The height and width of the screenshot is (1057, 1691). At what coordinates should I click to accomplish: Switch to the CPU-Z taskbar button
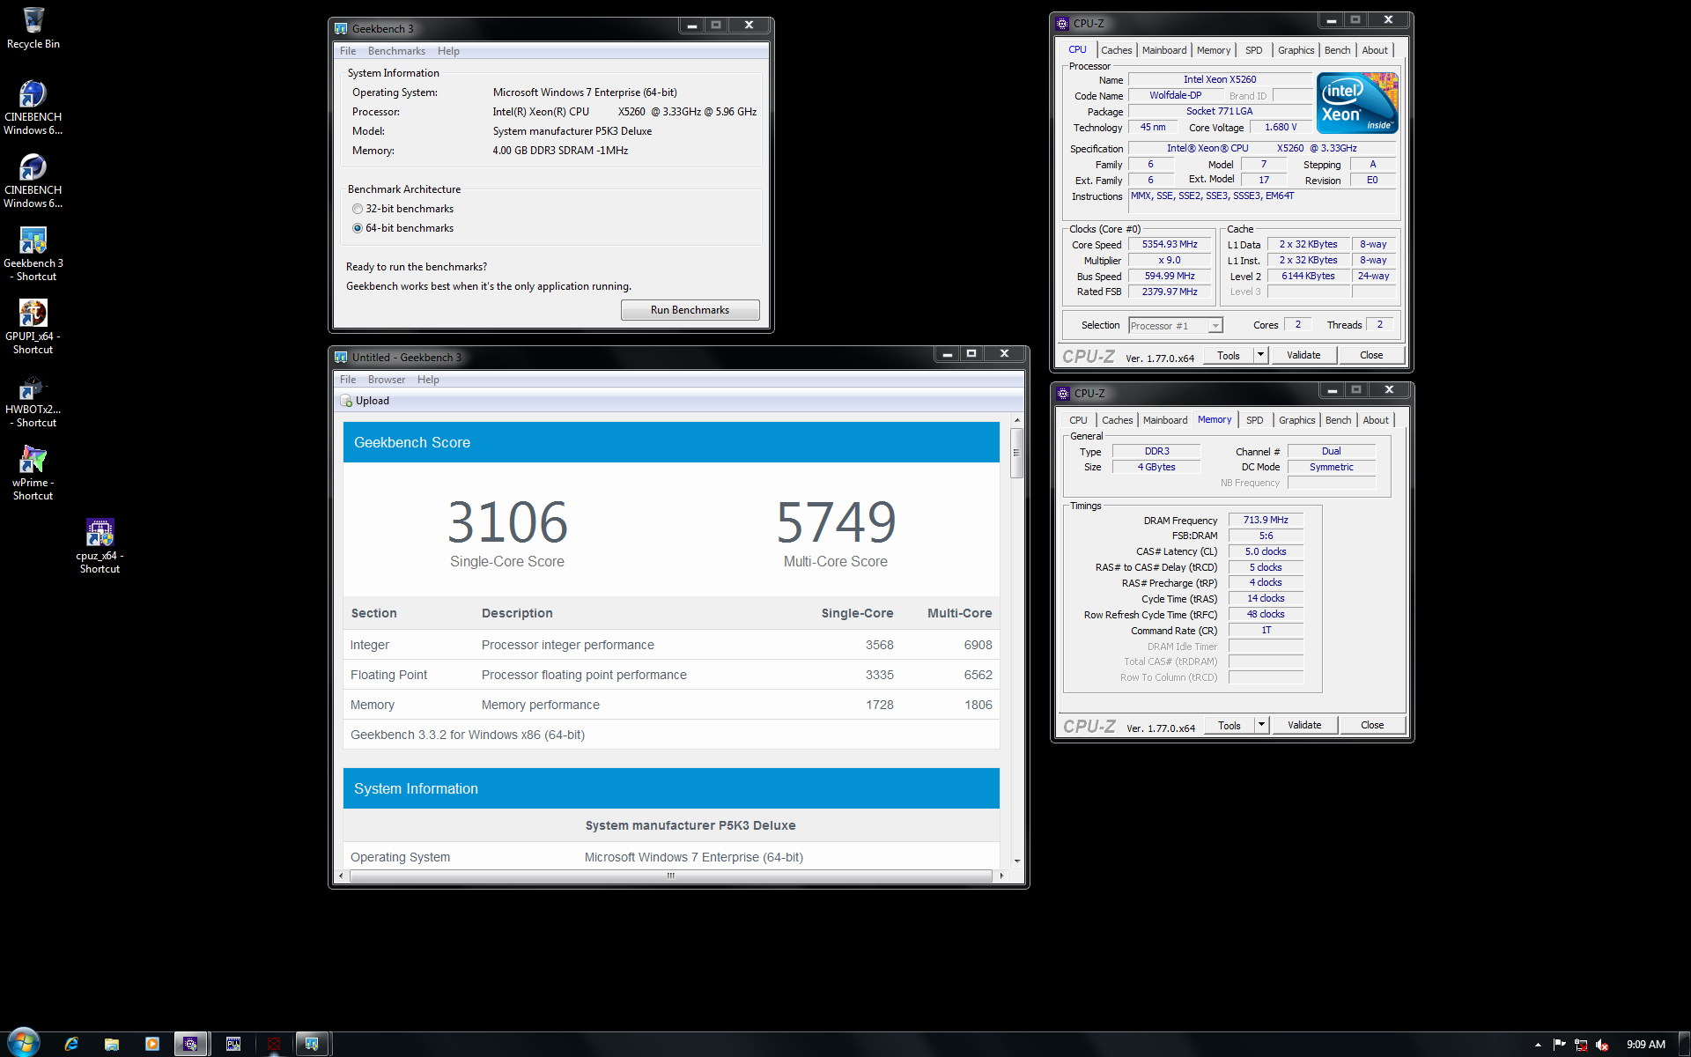[x=191, y=1044]
